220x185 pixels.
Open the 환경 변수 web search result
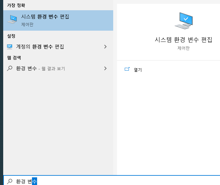click(x=58, y=68)
